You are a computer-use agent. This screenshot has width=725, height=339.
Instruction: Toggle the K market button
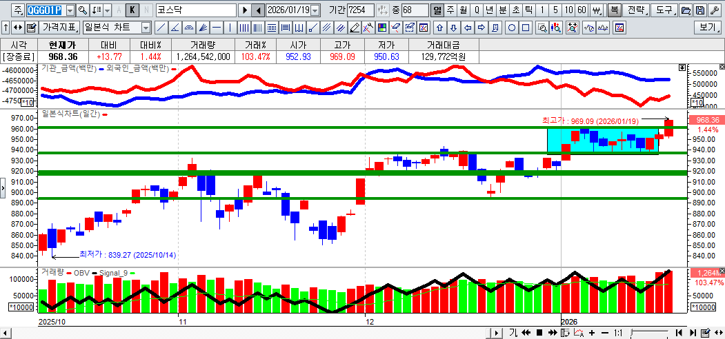(x=132, y=10)
